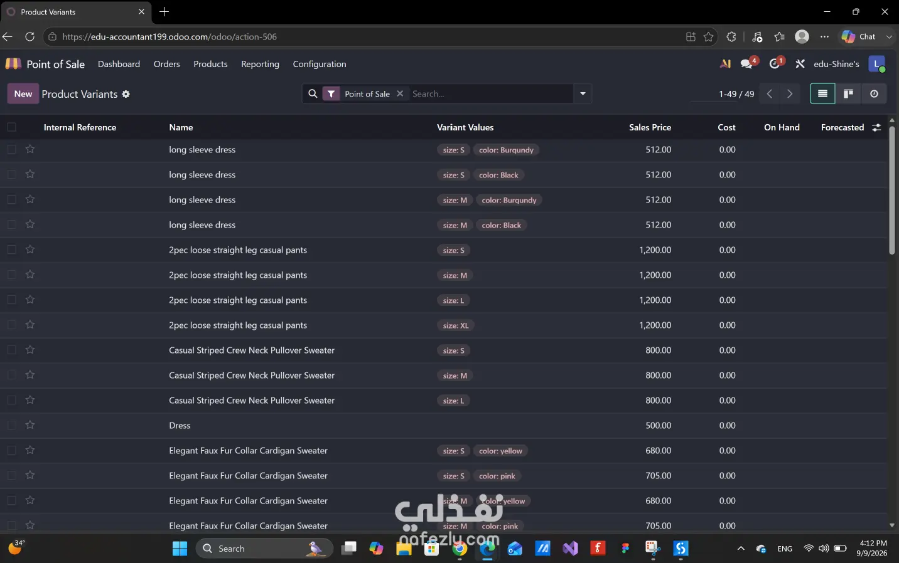Create a New product variant

pos(23,94)
